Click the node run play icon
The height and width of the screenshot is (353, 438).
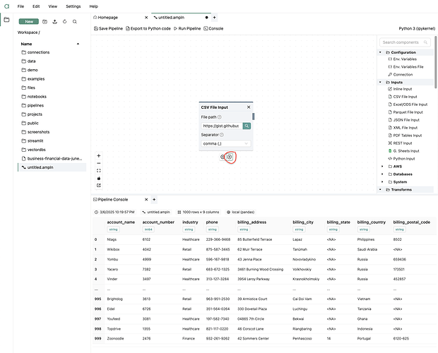pos(230,157)
